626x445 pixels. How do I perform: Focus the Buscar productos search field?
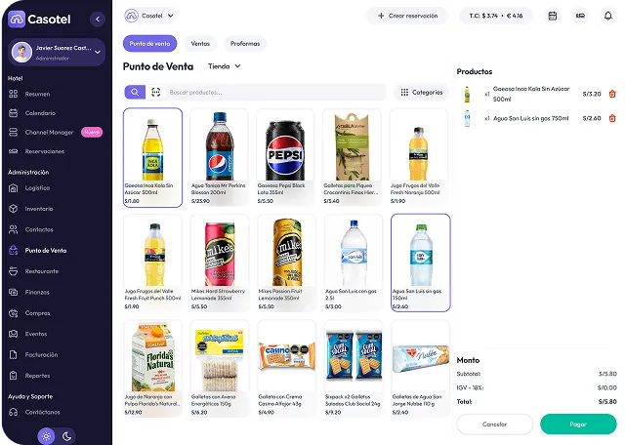pos(275,92)
